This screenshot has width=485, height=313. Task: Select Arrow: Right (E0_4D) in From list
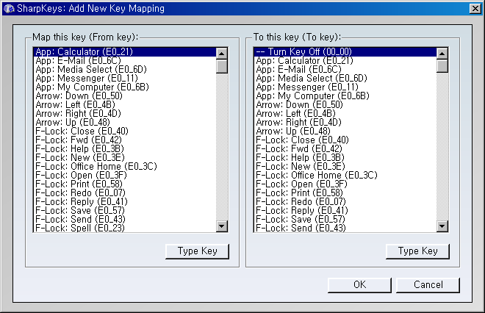coord(124,113)
